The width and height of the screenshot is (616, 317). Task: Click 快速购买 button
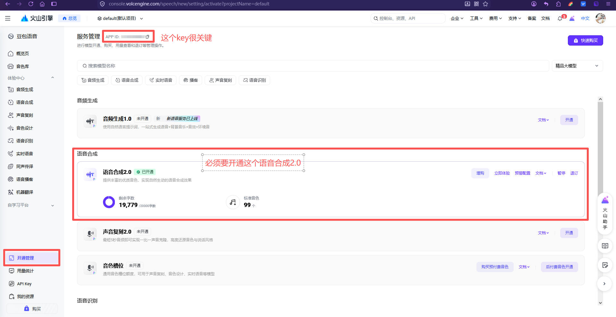pyautogui.click(x=585, y=40)
